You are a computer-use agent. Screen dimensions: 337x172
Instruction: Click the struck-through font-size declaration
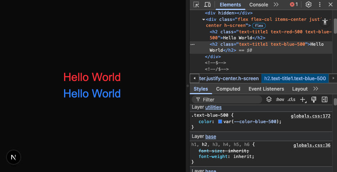pos(224,151)
